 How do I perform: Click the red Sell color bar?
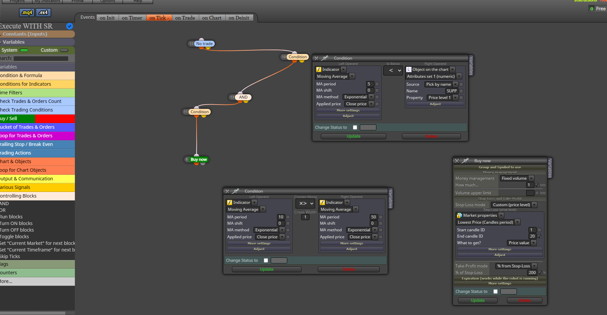(55, 118)
